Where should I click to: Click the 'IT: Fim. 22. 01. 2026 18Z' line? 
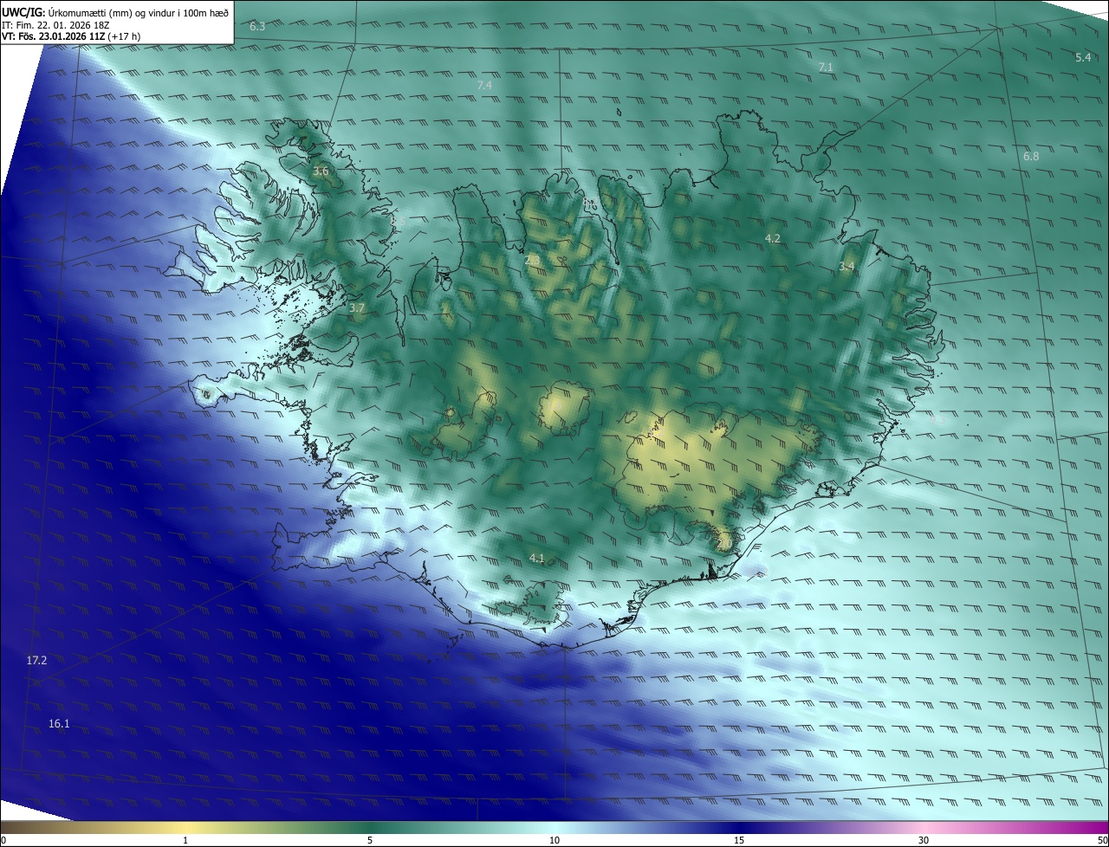pos(55,25)
